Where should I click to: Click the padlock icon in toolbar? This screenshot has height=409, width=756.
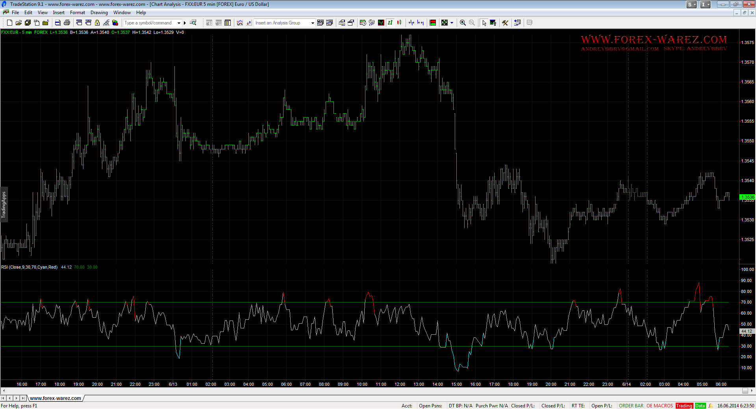(x=97, y=23)
